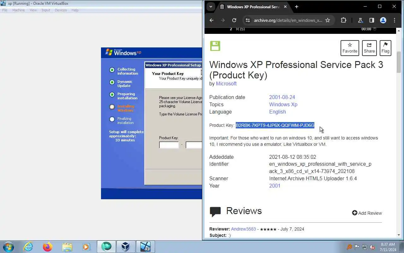404x253 pixels.
Task: Open the Year 2001 link
Action: tap(275, 186)
